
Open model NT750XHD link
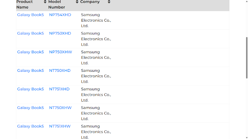point(60,70)
